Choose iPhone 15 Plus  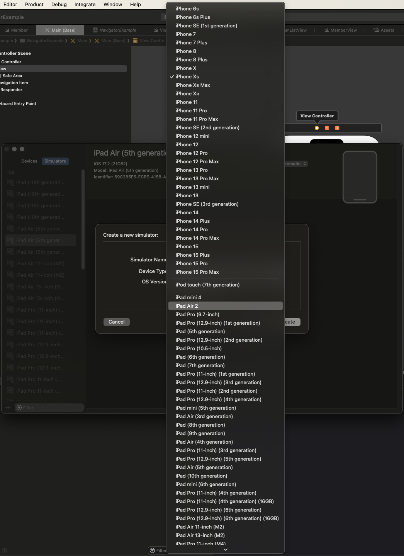pos(226,255)
